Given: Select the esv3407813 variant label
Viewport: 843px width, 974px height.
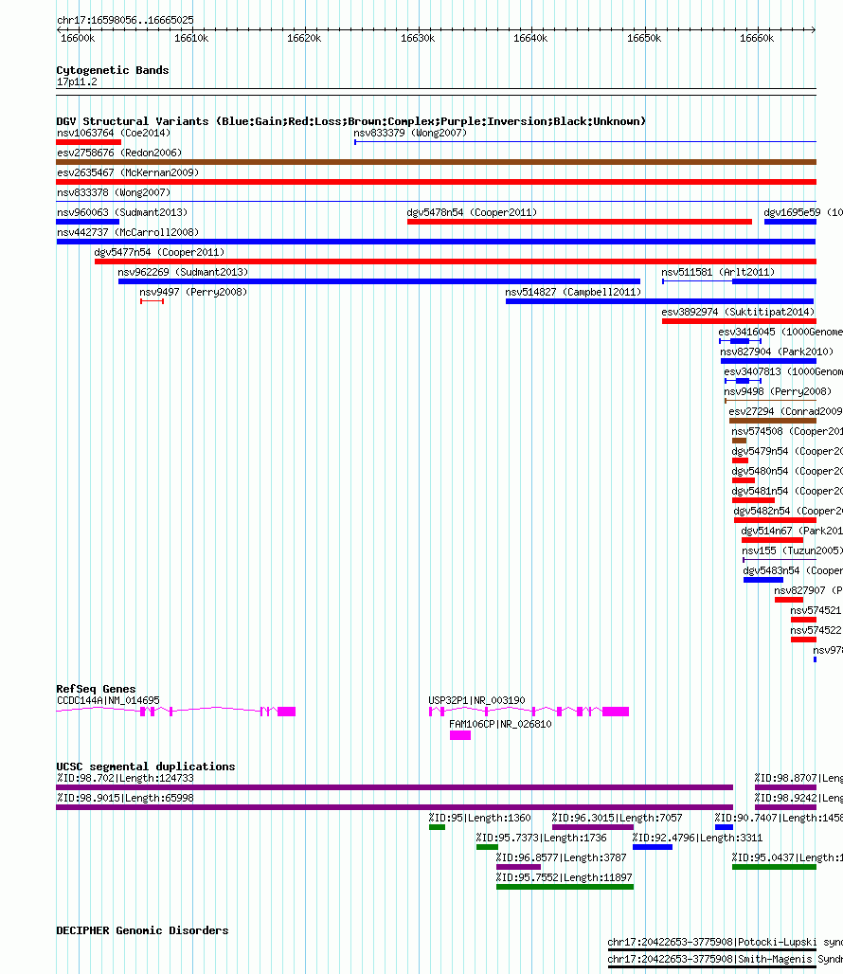Looking at the screenshot, I should (783, 371).
